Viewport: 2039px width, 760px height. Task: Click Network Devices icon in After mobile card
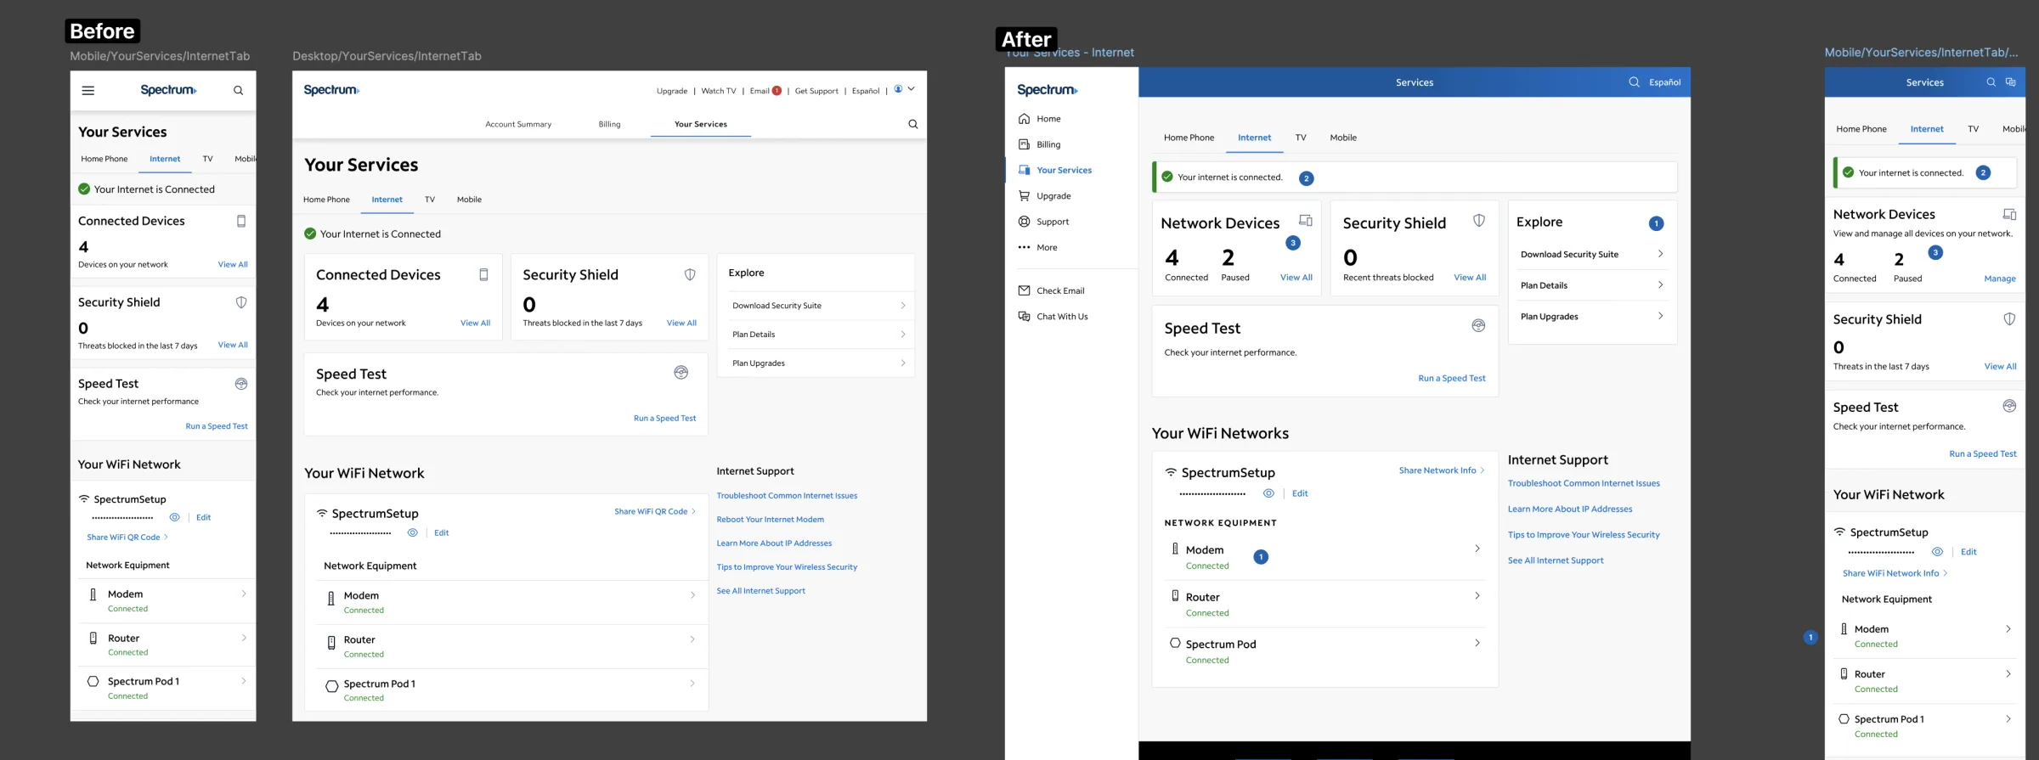pyautogui.click(x=2009, y=214)
